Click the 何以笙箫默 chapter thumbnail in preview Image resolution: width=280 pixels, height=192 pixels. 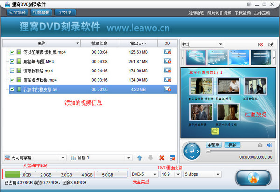(x=201, y=86)
